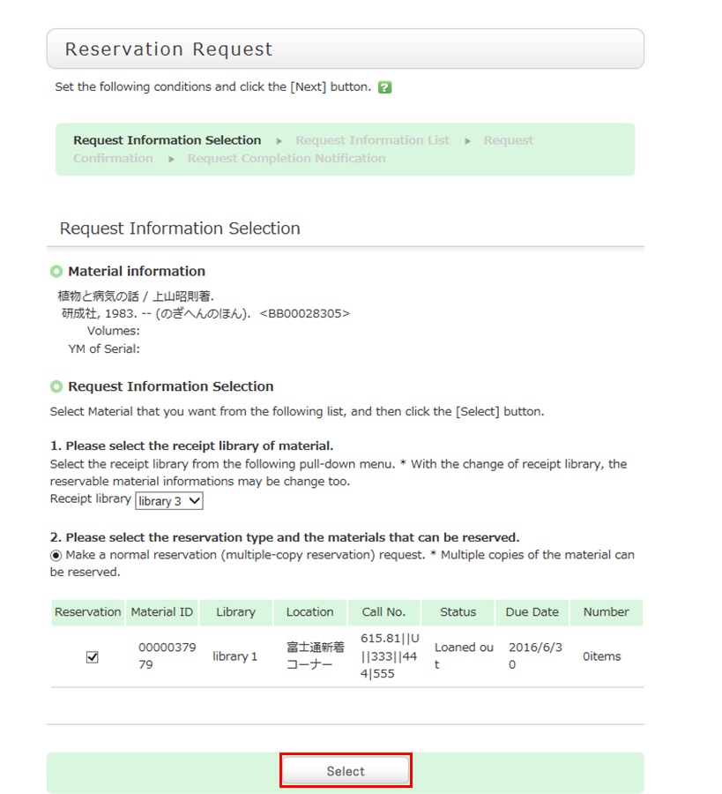Jump to Request Completion Notification step
This screenshot has height=794, width=722.
coord(287,159)
